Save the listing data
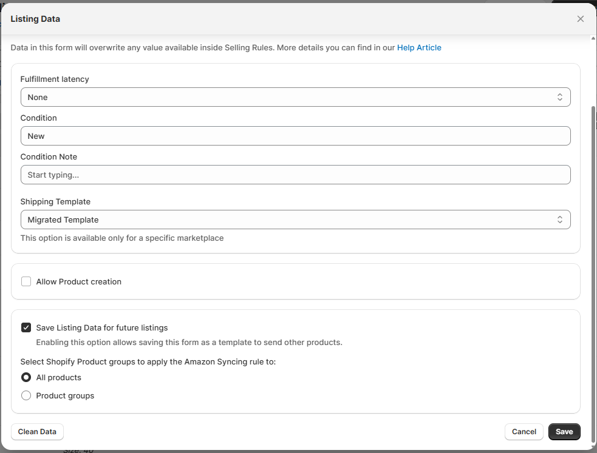The height and width of the screenshot is (453, 597). pos(564,432)
